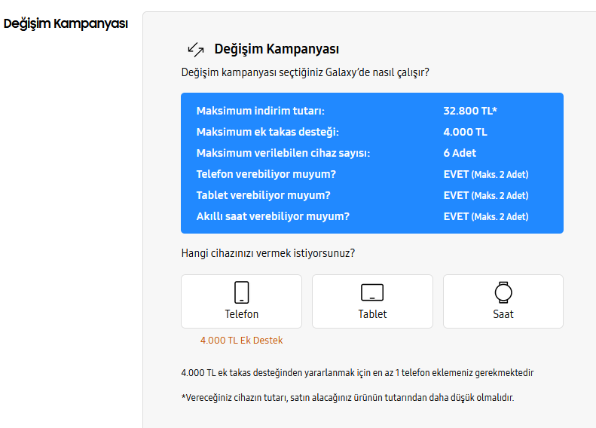
Task: Click the orange "4.000 TL Ek Destek" text
Action: pyautogui.click(x=241, y=341)
